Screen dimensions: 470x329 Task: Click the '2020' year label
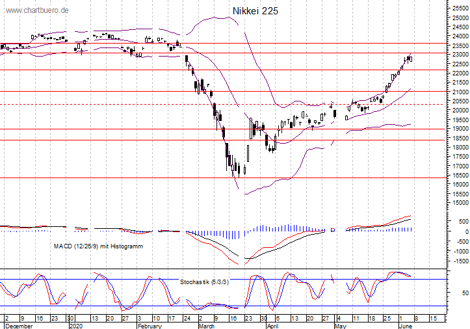(x=76, y=326)
